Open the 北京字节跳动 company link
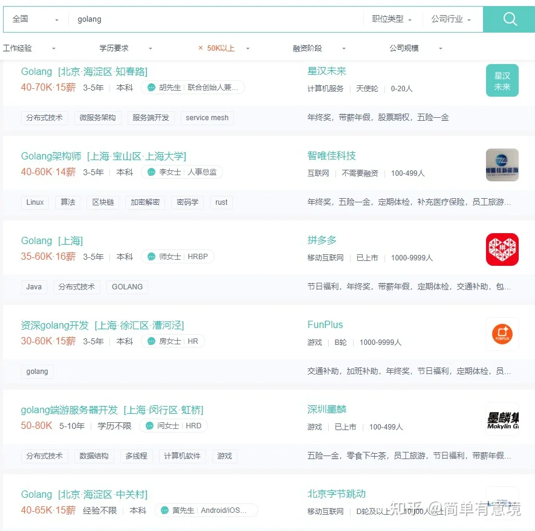Image resolution: width=535 pixels, height=531 pixels. [x=336, y=494]
